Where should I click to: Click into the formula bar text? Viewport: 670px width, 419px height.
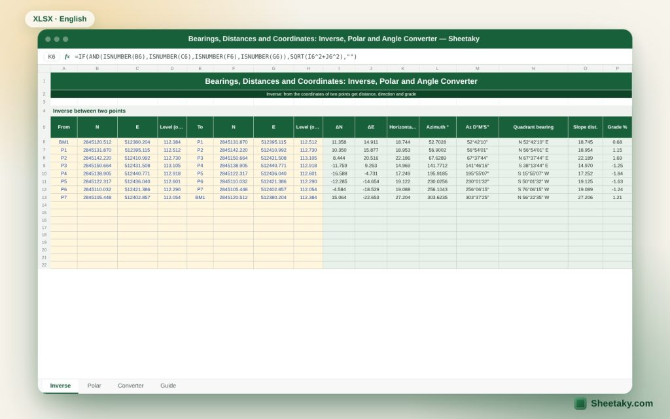216,56
